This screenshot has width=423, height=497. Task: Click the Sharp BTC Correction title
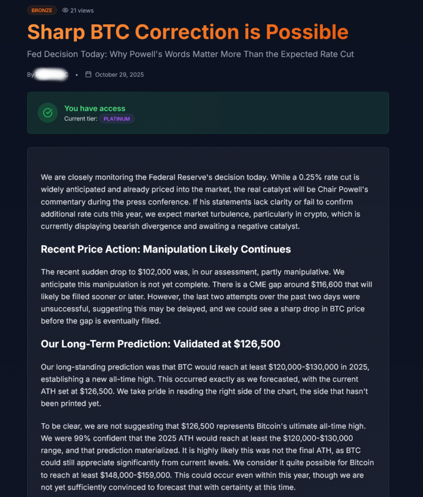pos(188,32)
